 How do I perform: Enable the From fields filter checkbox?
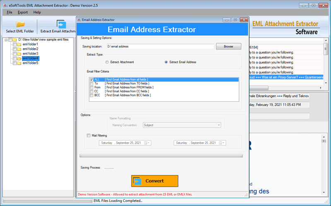coord(91,87)
